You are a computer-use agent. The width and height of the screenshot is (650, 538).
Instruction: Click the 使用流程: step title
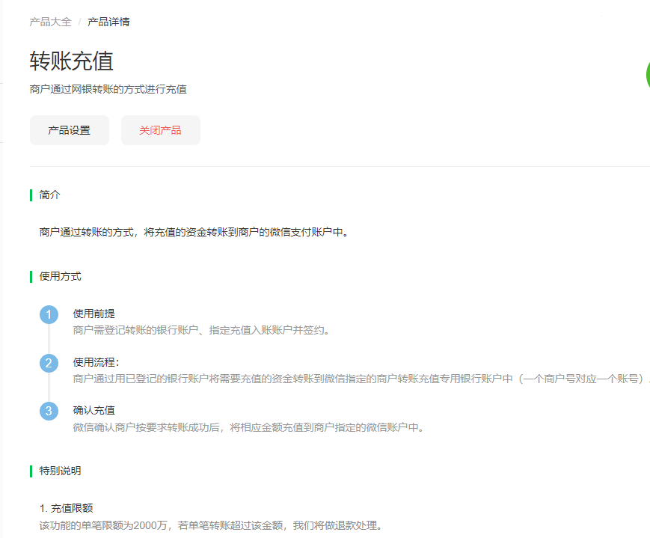click(96, 362)
